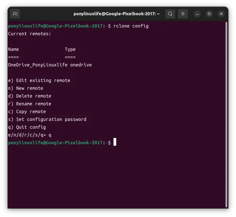The width and height of the screenshot is (236, 217).
Task: Minimize the terminal window
Action: pos(197,14)
